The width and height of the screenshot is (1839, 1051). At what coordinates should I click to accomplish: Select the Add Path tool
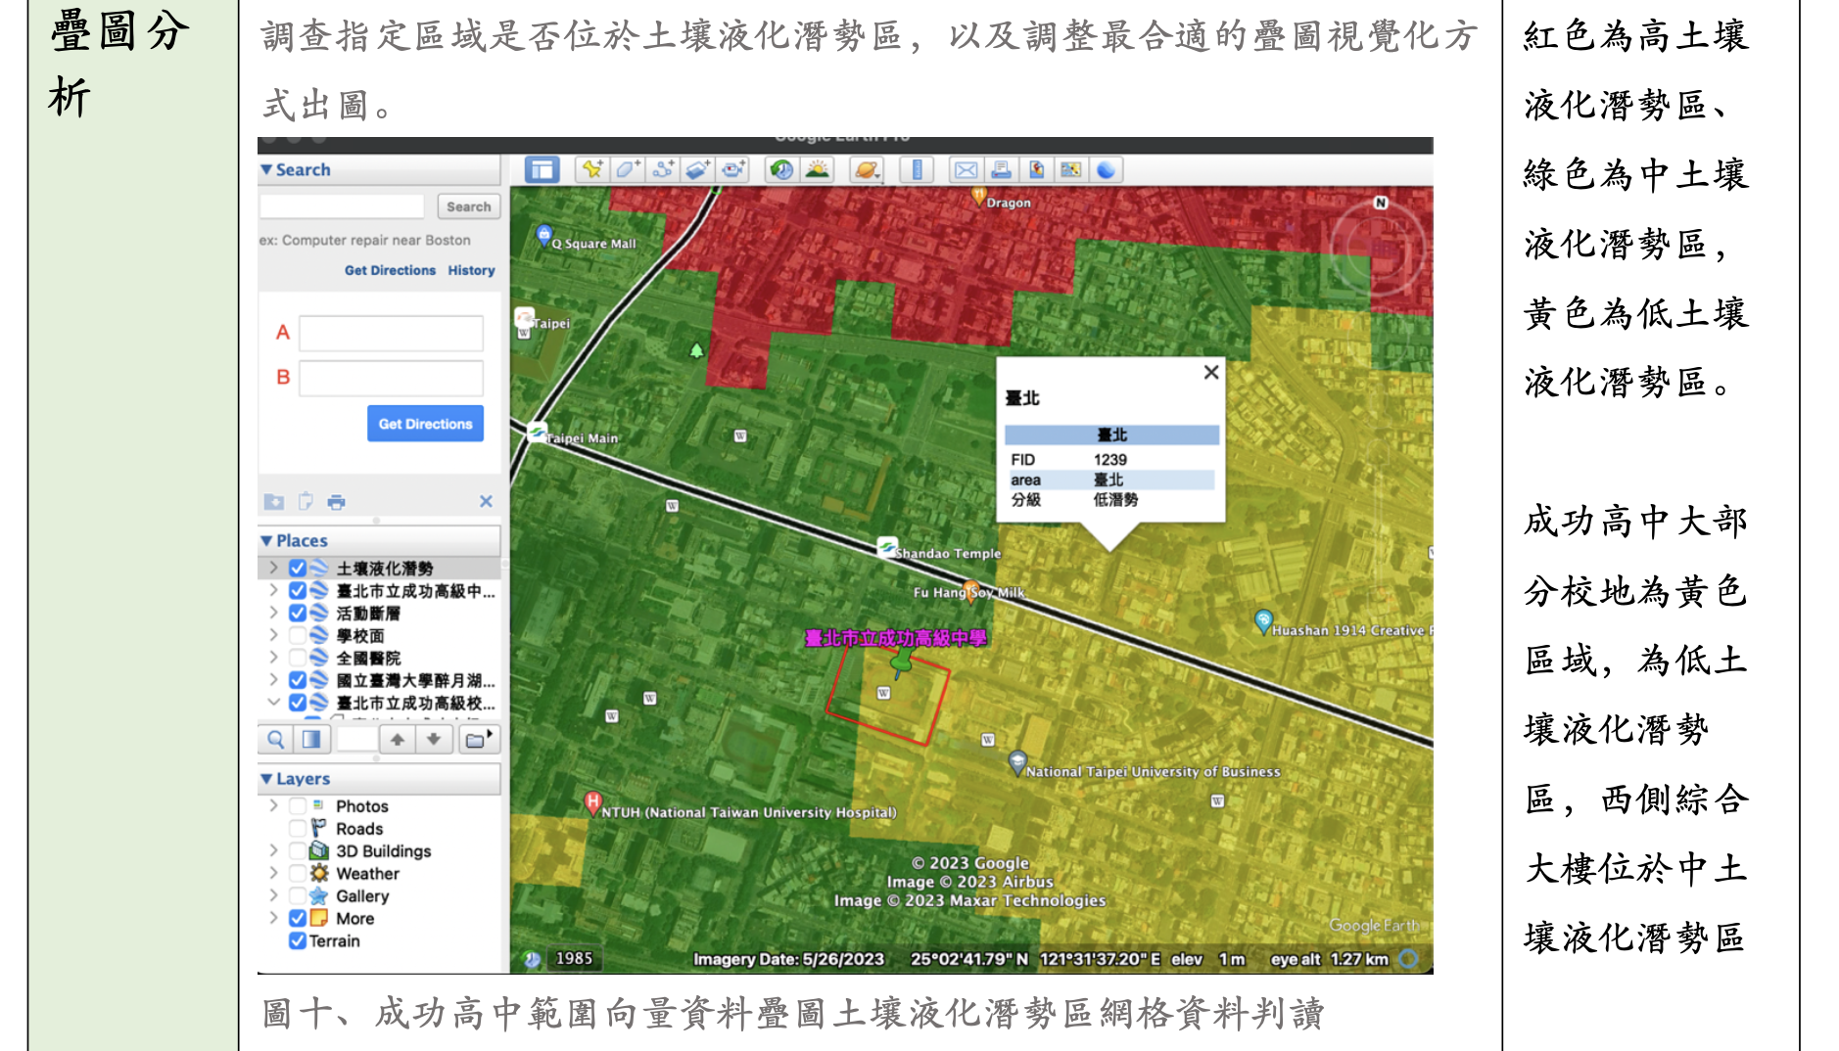click(663, 170)
